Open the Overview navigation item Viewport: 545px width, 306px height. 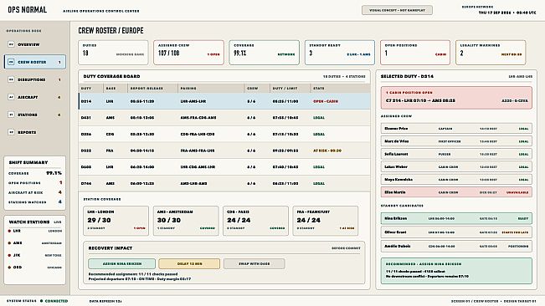(35, 44)
